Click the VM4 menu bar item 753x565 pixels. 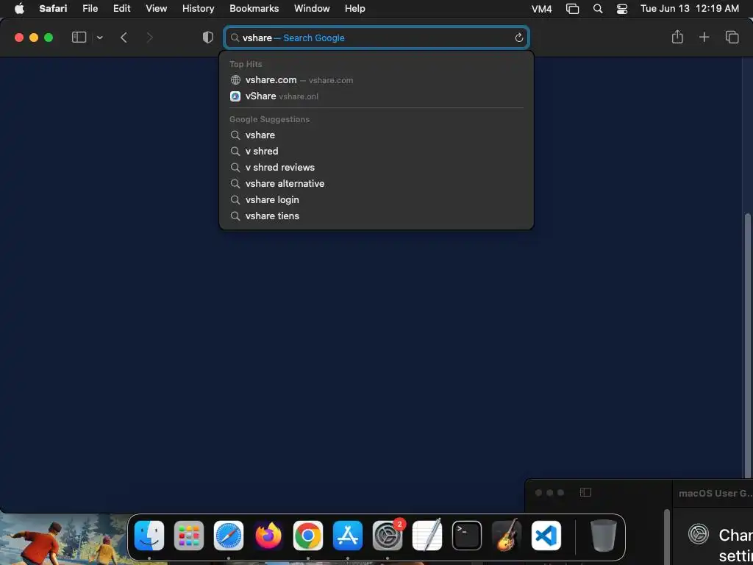coord(541,9)
